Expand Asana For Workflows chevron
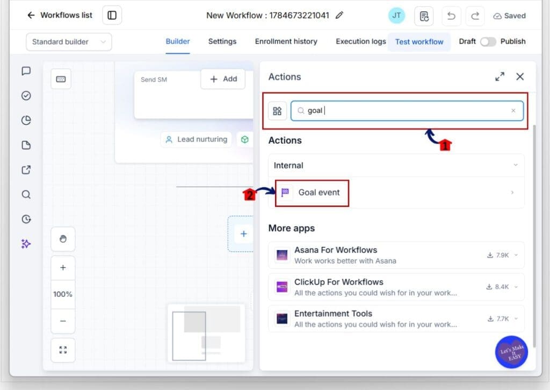This screenshot has height=390, width=550. [516, 255]
